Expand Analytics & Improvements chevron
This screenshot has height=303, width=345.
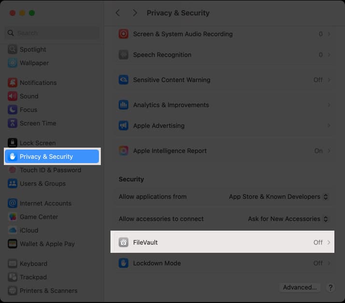pyautogui.click(x=329, y=105)
